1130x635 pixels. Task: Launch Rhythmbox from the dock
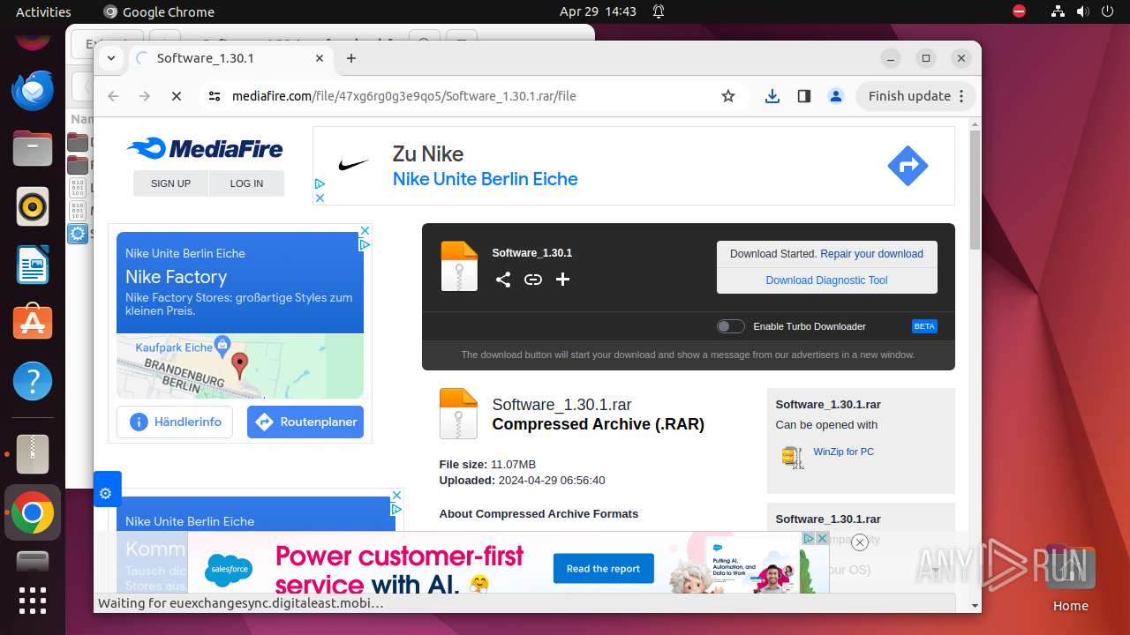33,207
